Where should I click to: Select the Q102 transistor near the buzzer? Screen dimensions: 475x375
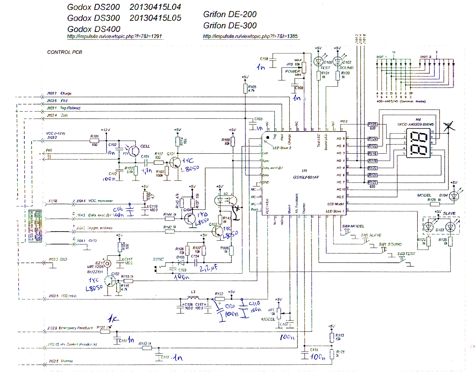point(111,281)
